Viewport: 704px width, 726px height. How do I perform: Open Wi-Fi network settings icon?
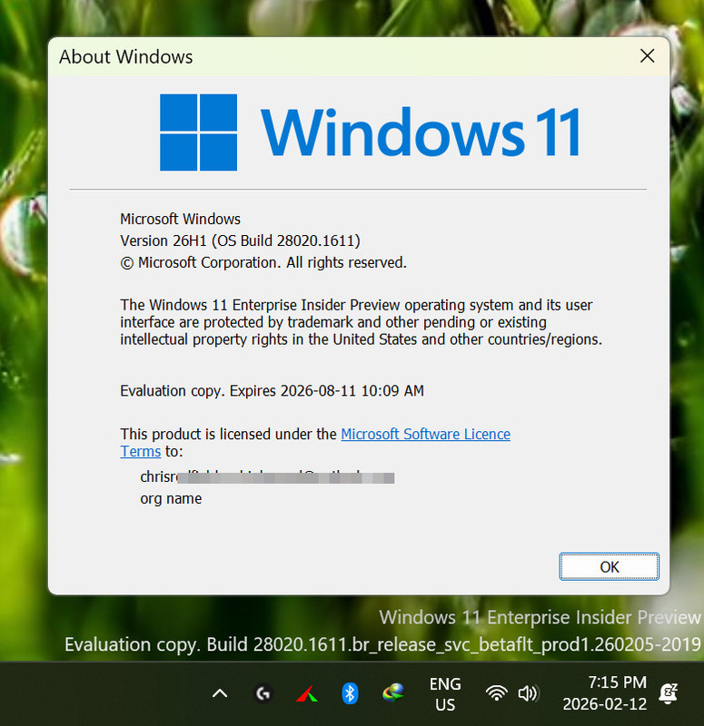[496, 693]
